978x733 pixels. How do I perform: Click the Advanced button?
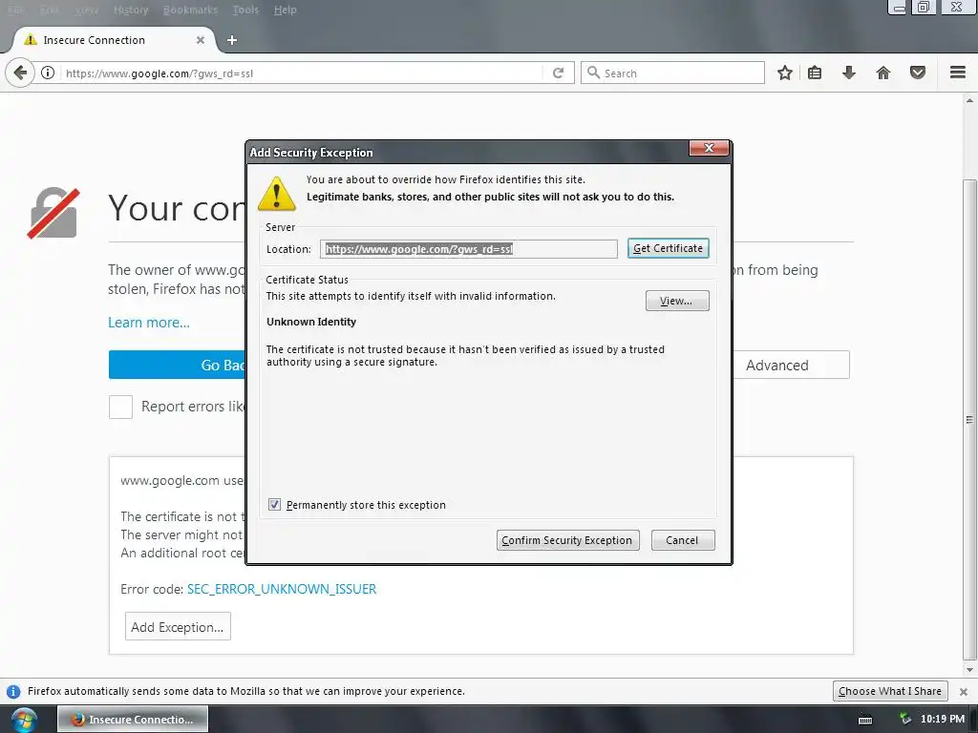790,365
